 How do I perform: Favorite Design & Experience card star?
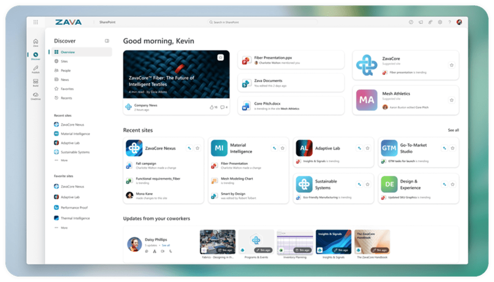coord(452,184)
